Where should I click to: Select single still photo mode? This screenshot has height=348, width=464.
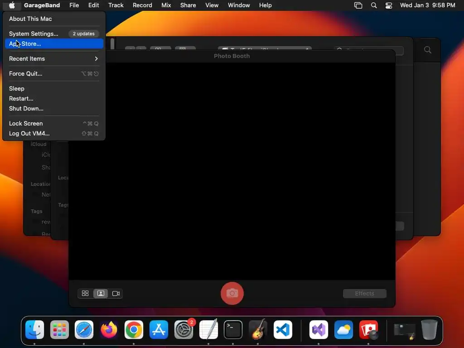point(101,293)
